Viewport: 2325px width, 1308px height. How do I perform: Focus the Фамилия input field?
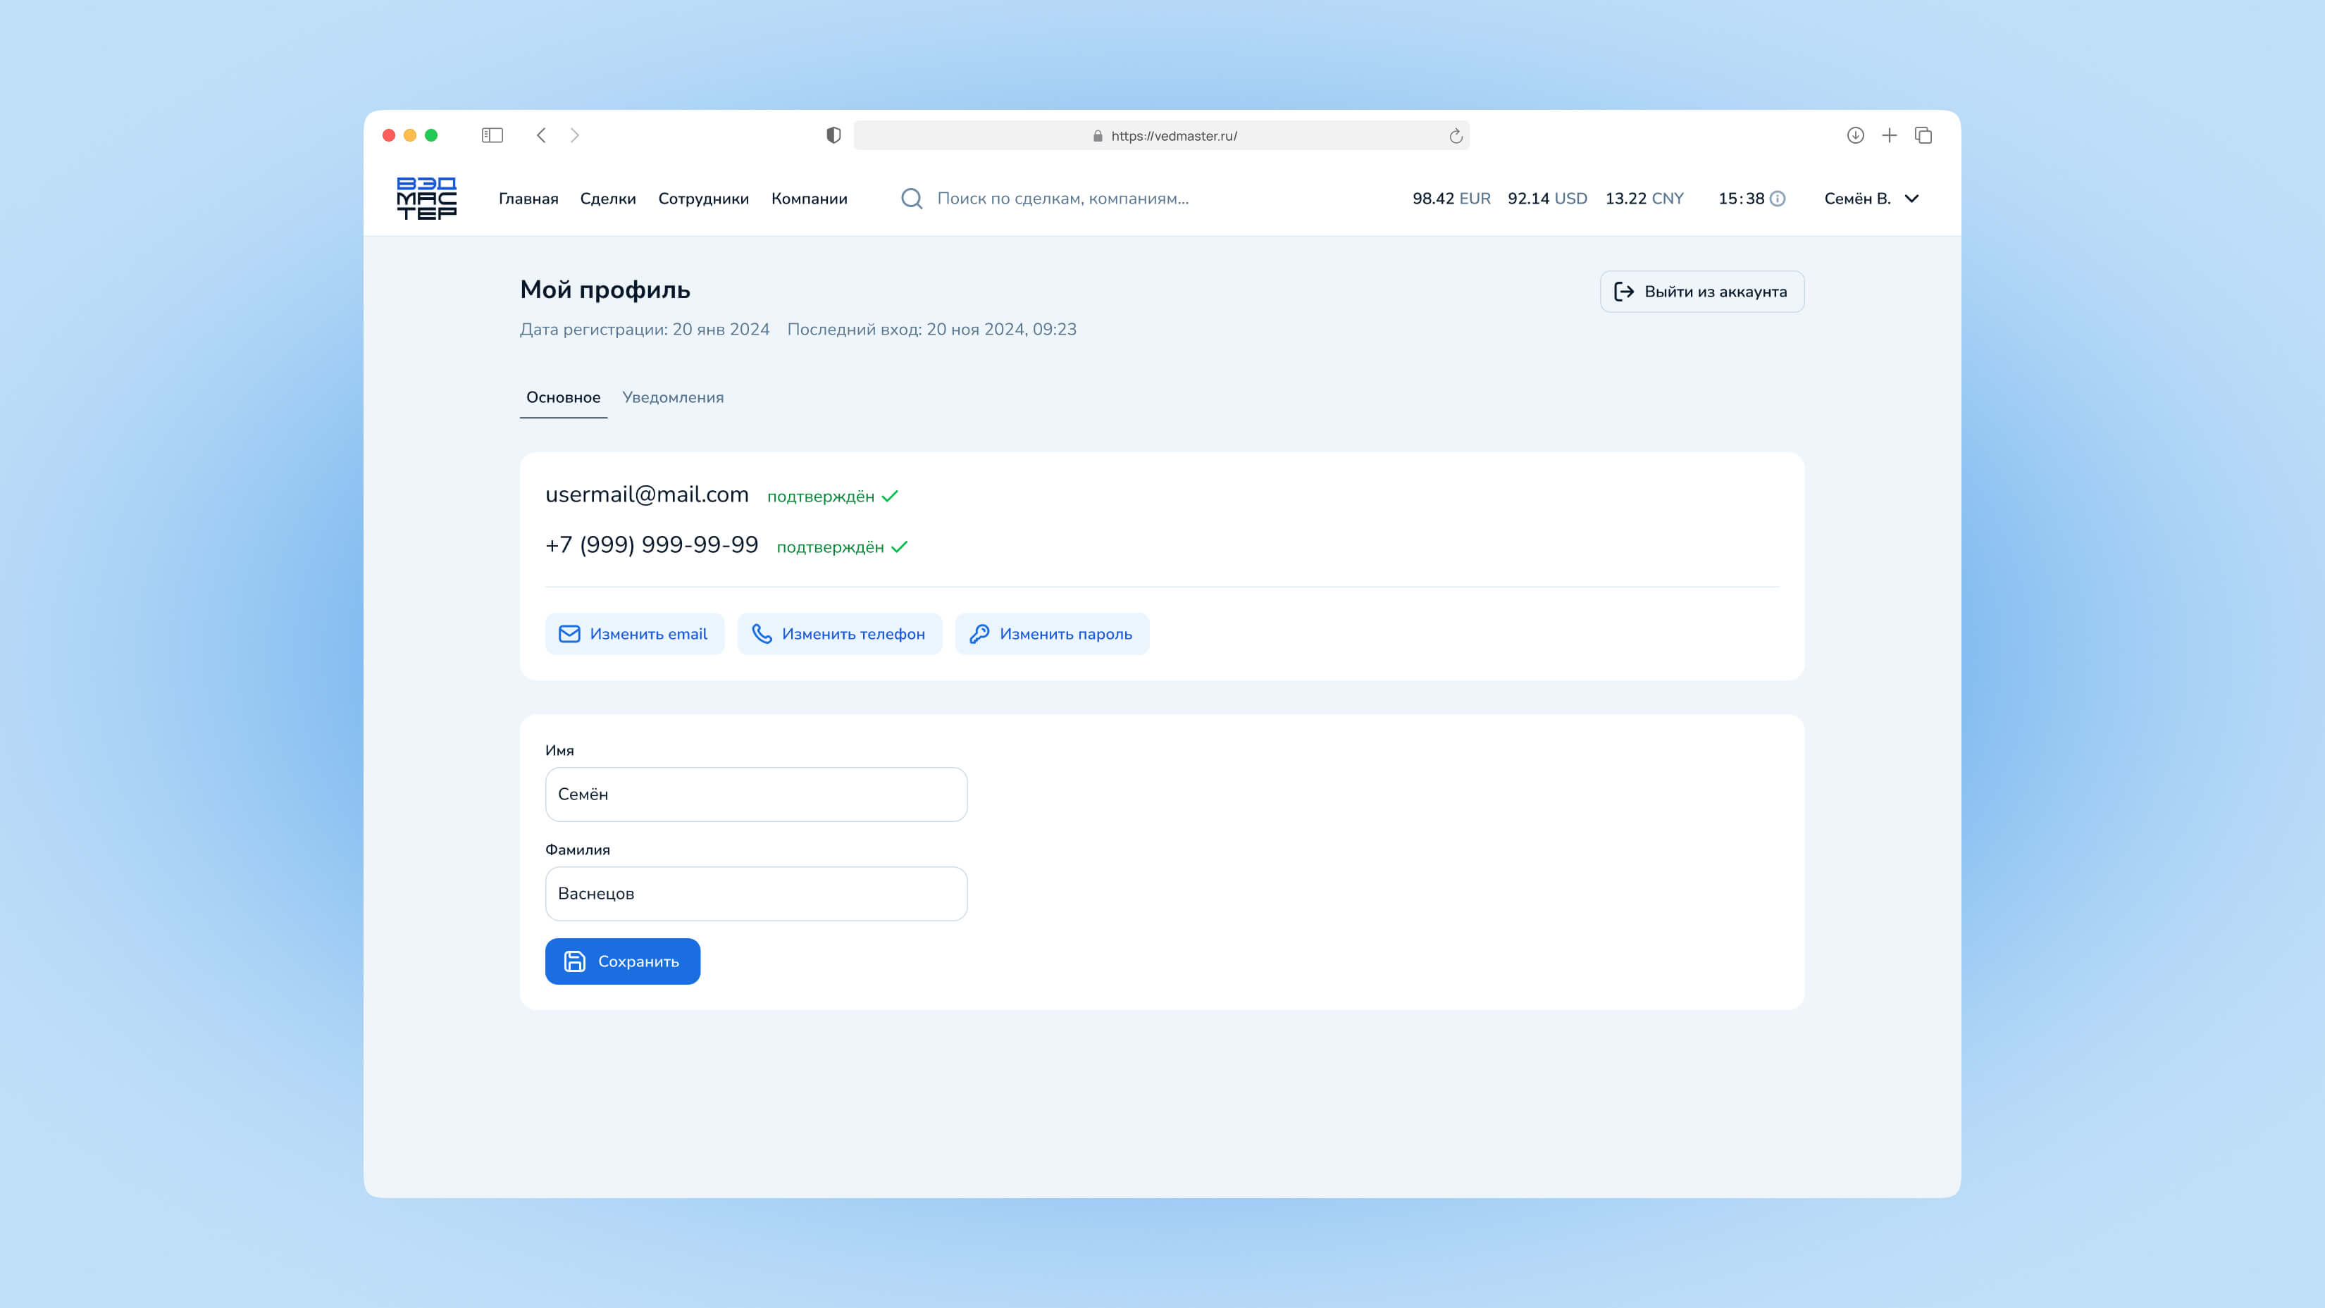(755, 894)
